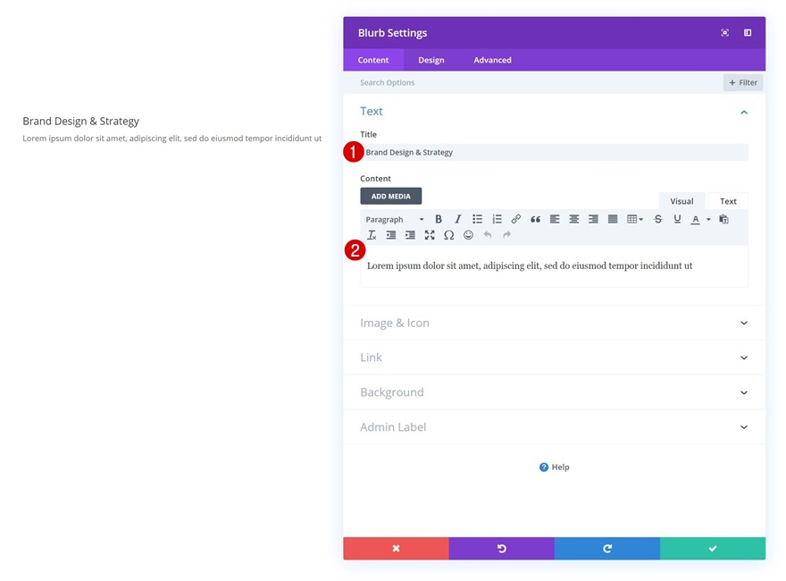The image size is (786, 581).
Task: Center-align the content text
Action: tap(574, 219)
